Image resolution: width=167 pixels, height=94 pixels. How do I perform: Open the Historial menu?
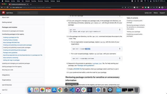pyautogui.click(x=27, y=1)
